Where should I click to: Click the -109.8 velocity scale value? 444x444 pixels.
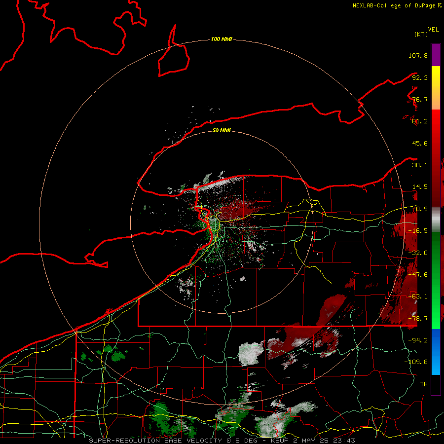tap(416, 362)
